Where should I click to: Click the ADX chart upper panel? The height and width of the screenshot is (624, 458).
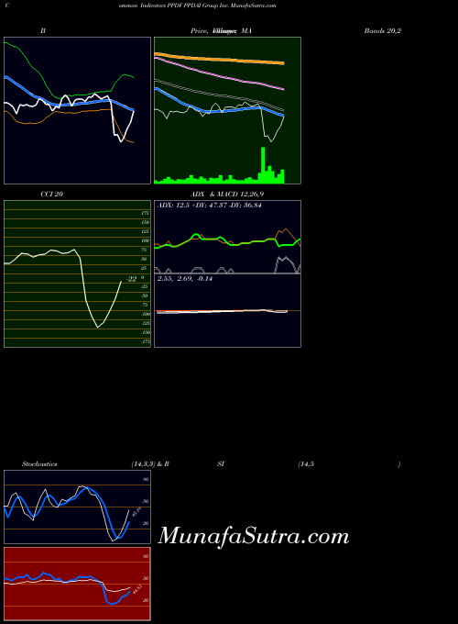tap(227, 237)
